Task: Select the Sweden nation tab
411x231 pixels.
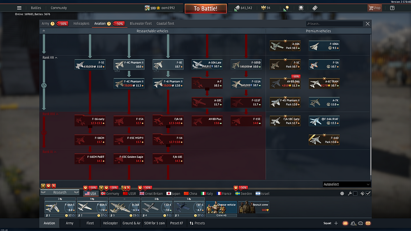Action: pyautogui.click(x=243, y=194)
